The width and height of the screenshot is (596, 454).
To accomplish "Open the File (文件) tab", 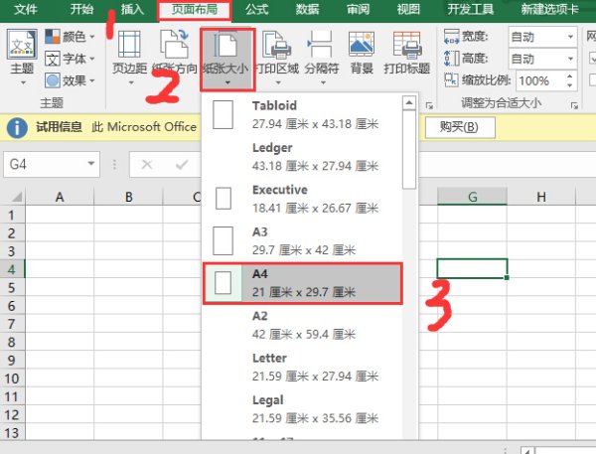I will point(26,9).
